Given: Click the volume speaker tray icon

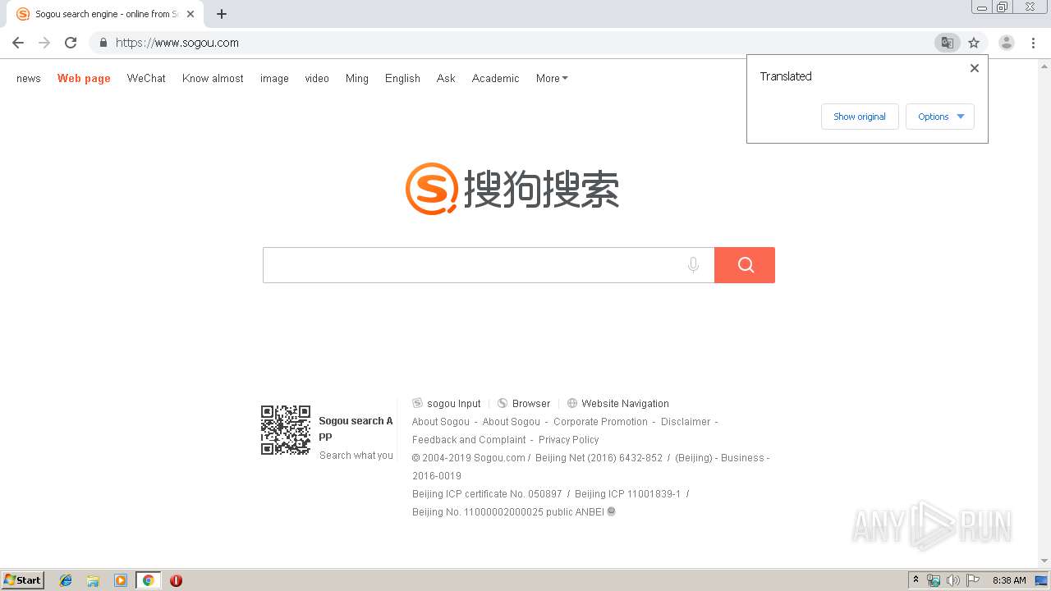Looking at the screenshot, I should (953, 580).
